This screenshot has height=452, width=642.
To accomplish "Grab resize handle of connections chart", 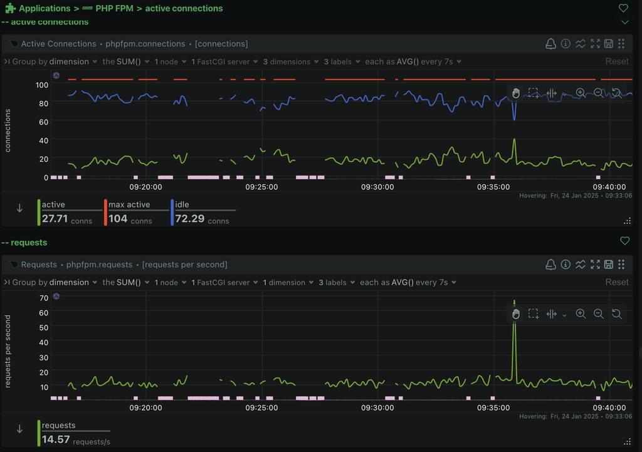I will pos(627,221).
